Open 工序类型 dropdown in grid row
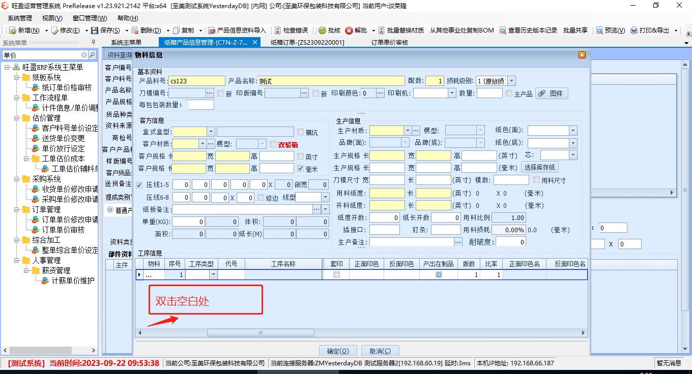This screenshot has width=692, height=374. click(x=213, y=275)
